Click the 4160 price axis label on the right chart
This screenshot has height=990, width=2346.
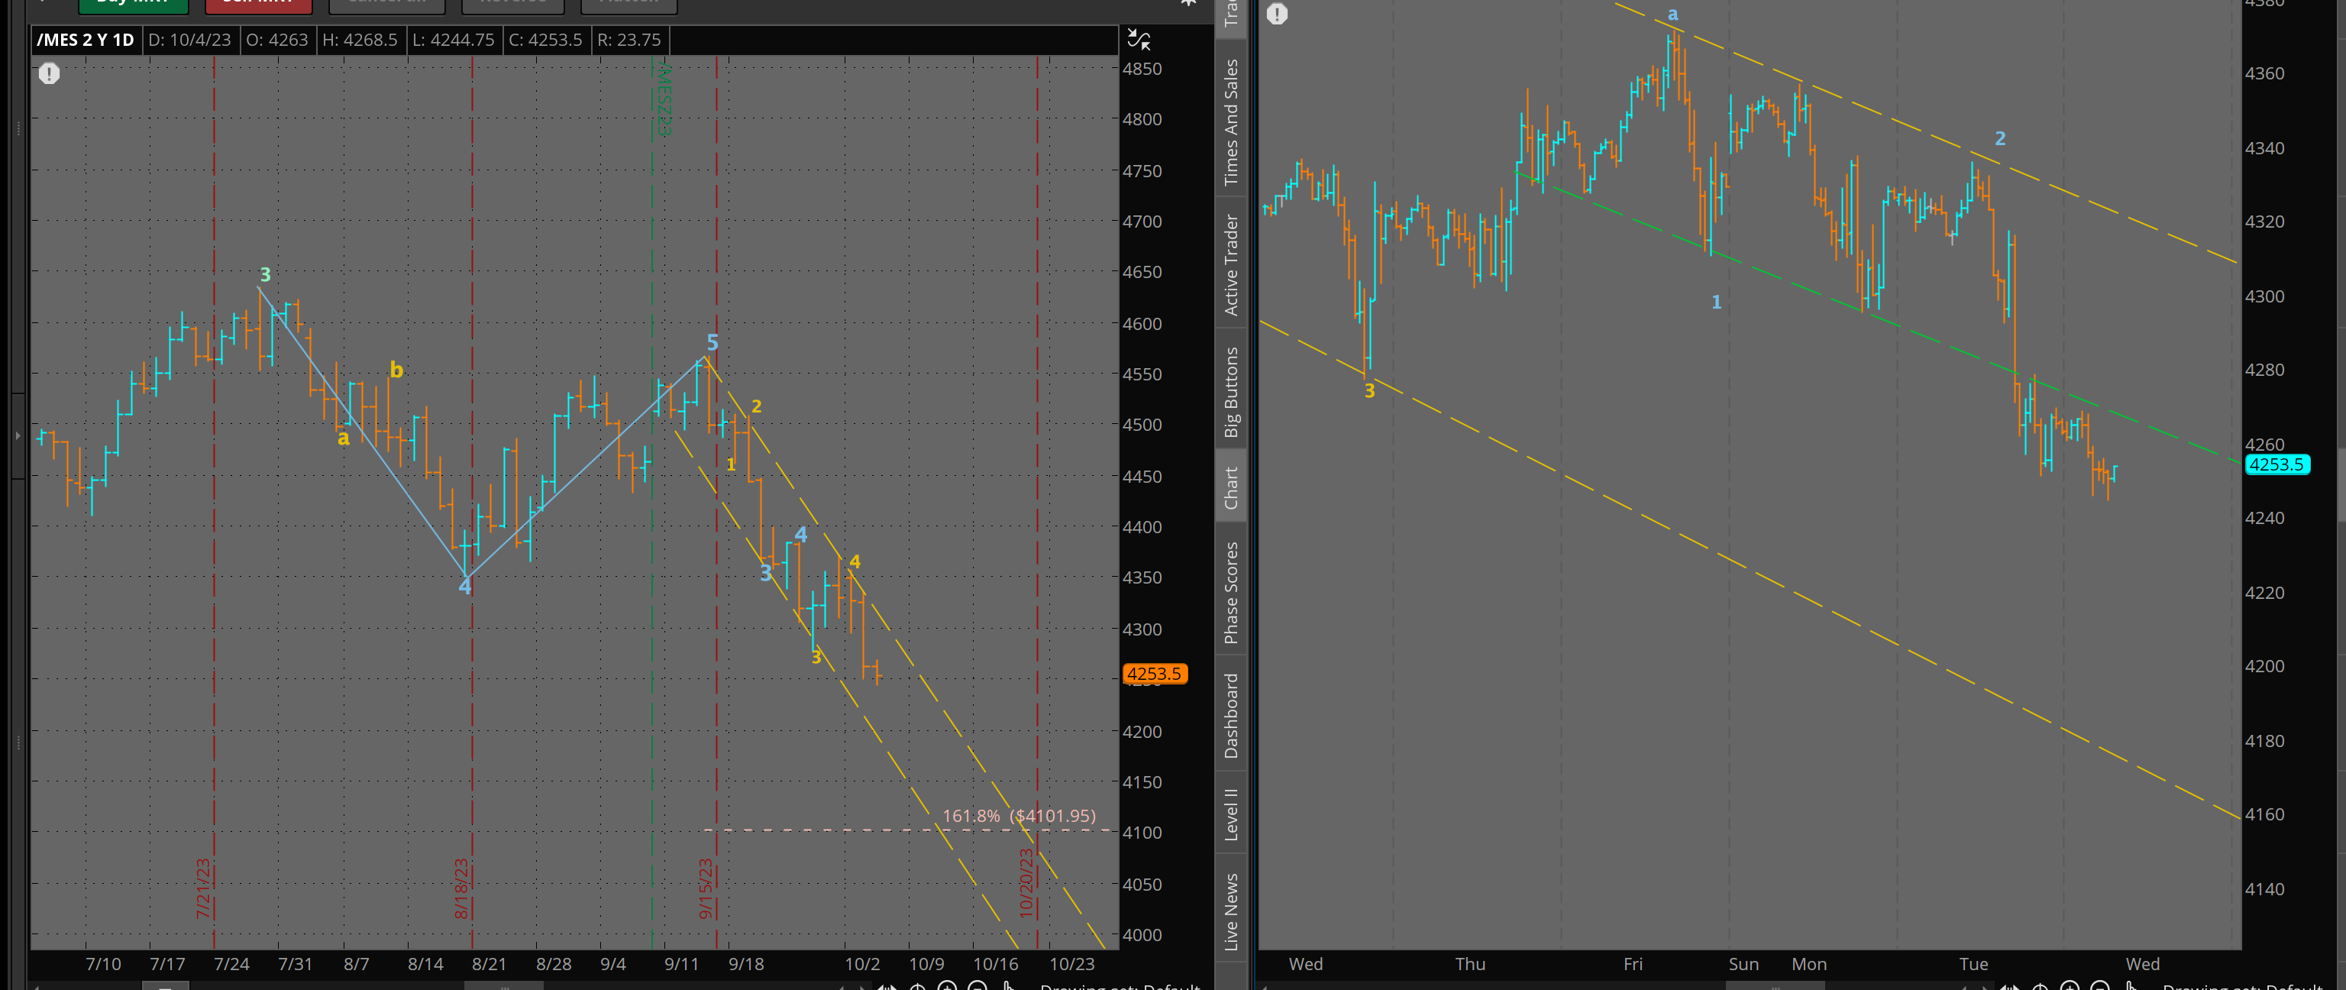(x=2264, y=814)
